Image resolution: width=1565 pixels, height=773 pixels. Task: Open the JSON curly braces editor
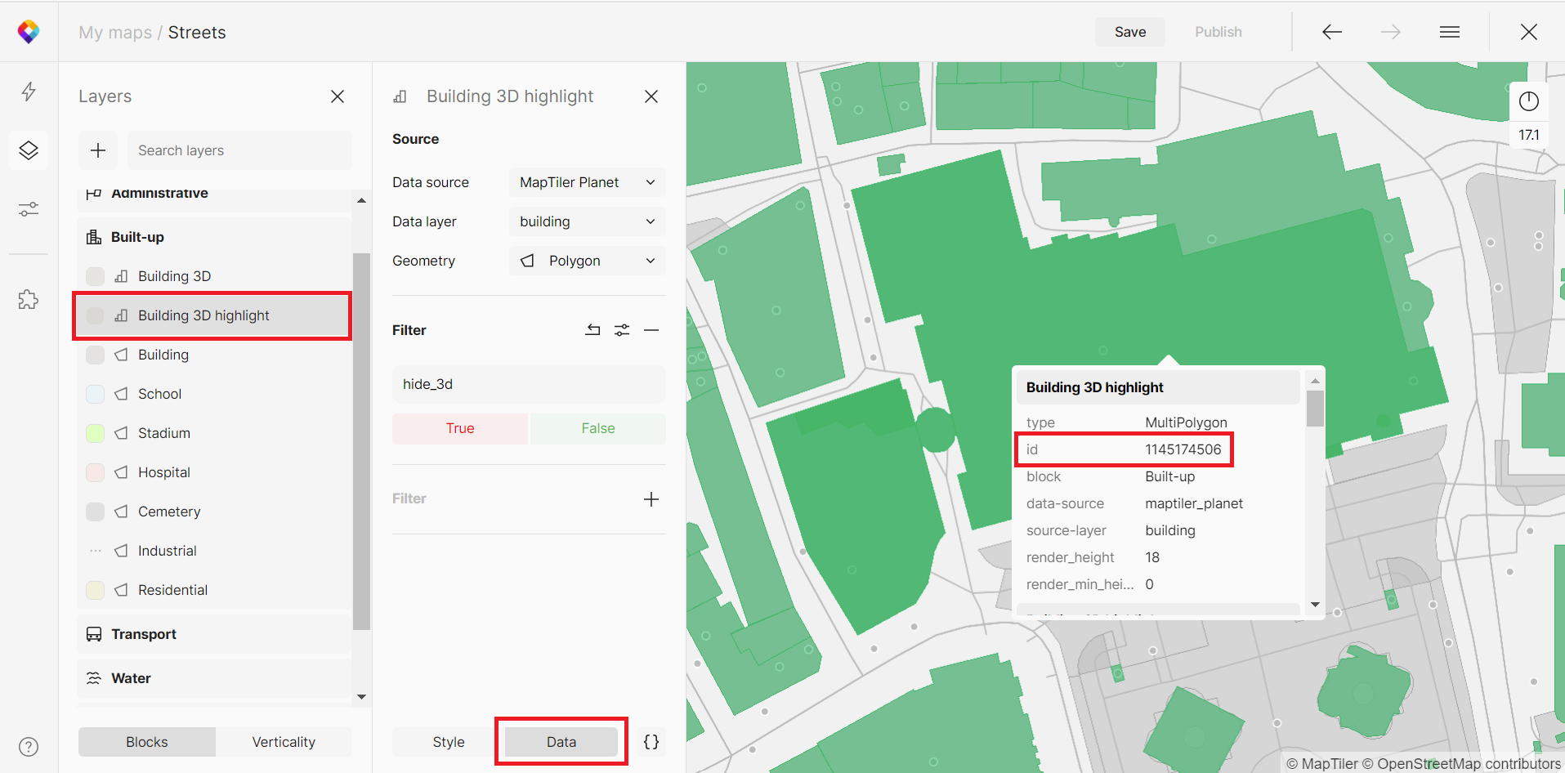(x=651, y=742)
